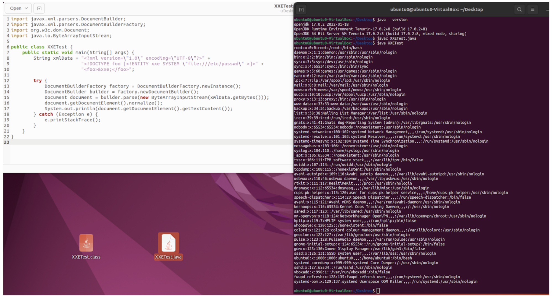Open a new terminal tab icon
552x298 pixels.
301,10
